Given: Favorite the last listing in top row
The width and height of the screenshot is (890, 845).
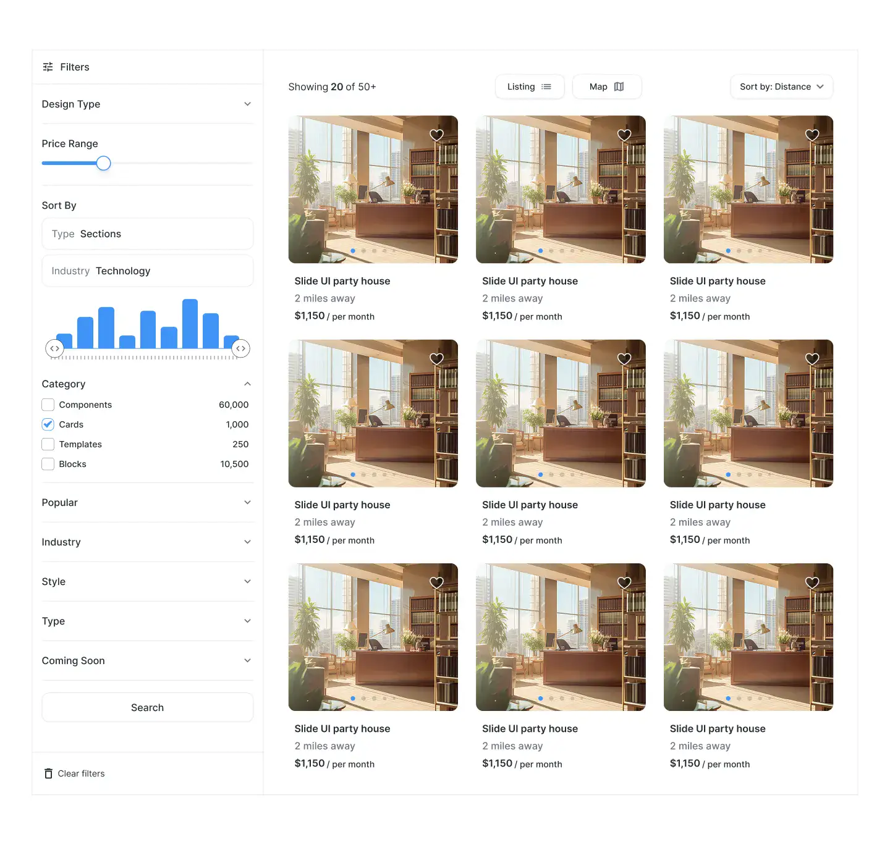Looking at the screenshot, I should point(812,135).
